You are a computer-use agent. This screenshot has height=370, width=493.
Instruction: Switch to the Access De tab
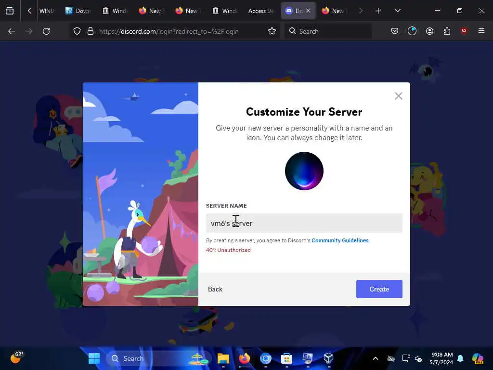(x=260, y=11)
